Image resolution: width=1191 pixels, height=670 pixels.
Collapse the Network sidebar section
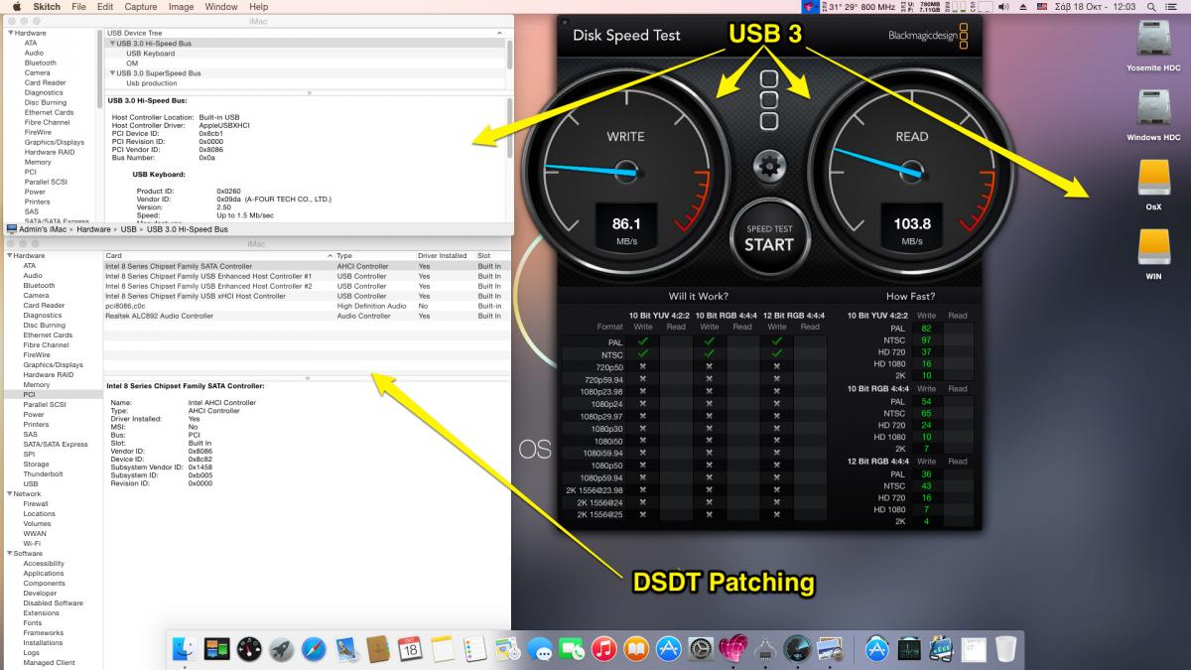[x=9, y=493]
